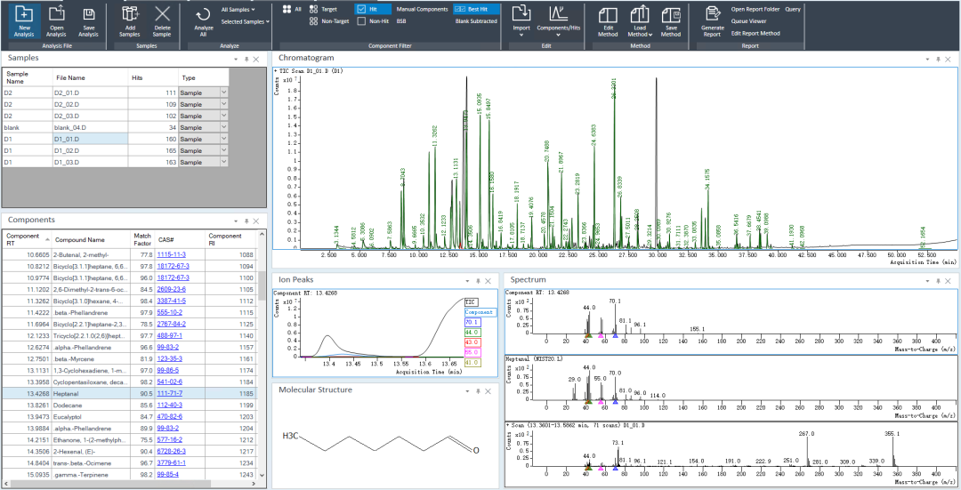Screen dimensions: 961x490
Task: Toggle the Blank Subtracted filter
Action: [476, 20]
